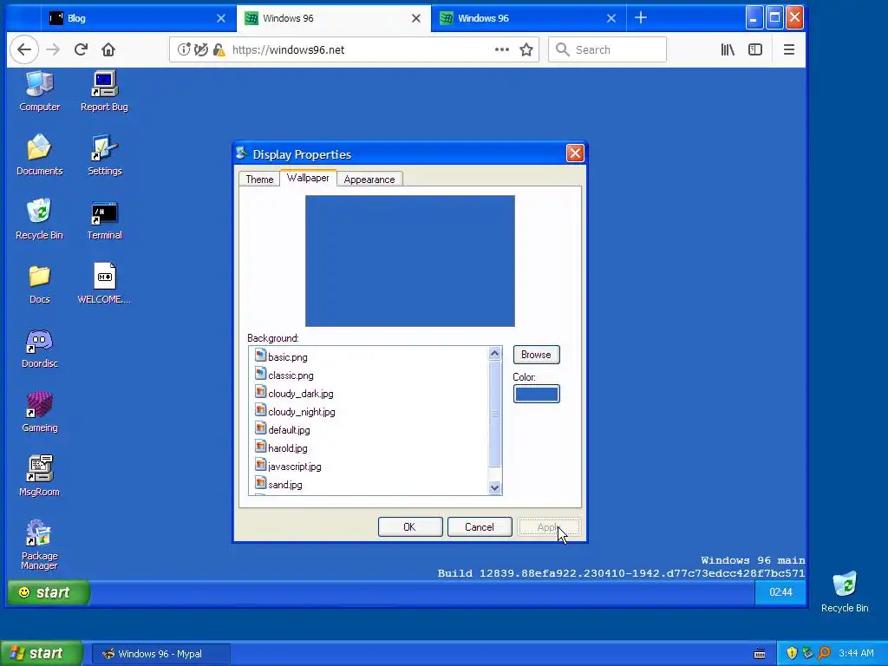Open the Documents folder icon
Viewport: 888px width, 666px height.
[x=39, y=154]
